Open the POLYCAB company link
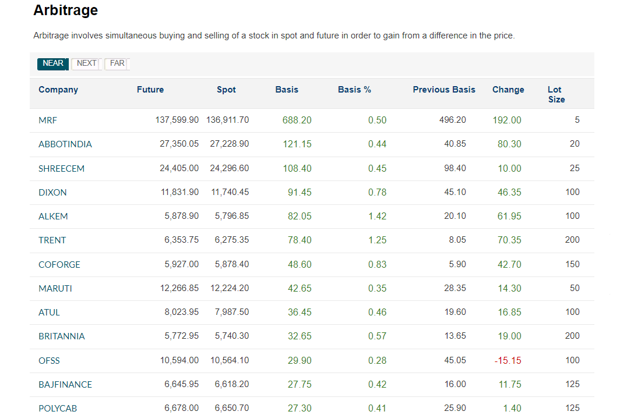 (x=58, y=408)
